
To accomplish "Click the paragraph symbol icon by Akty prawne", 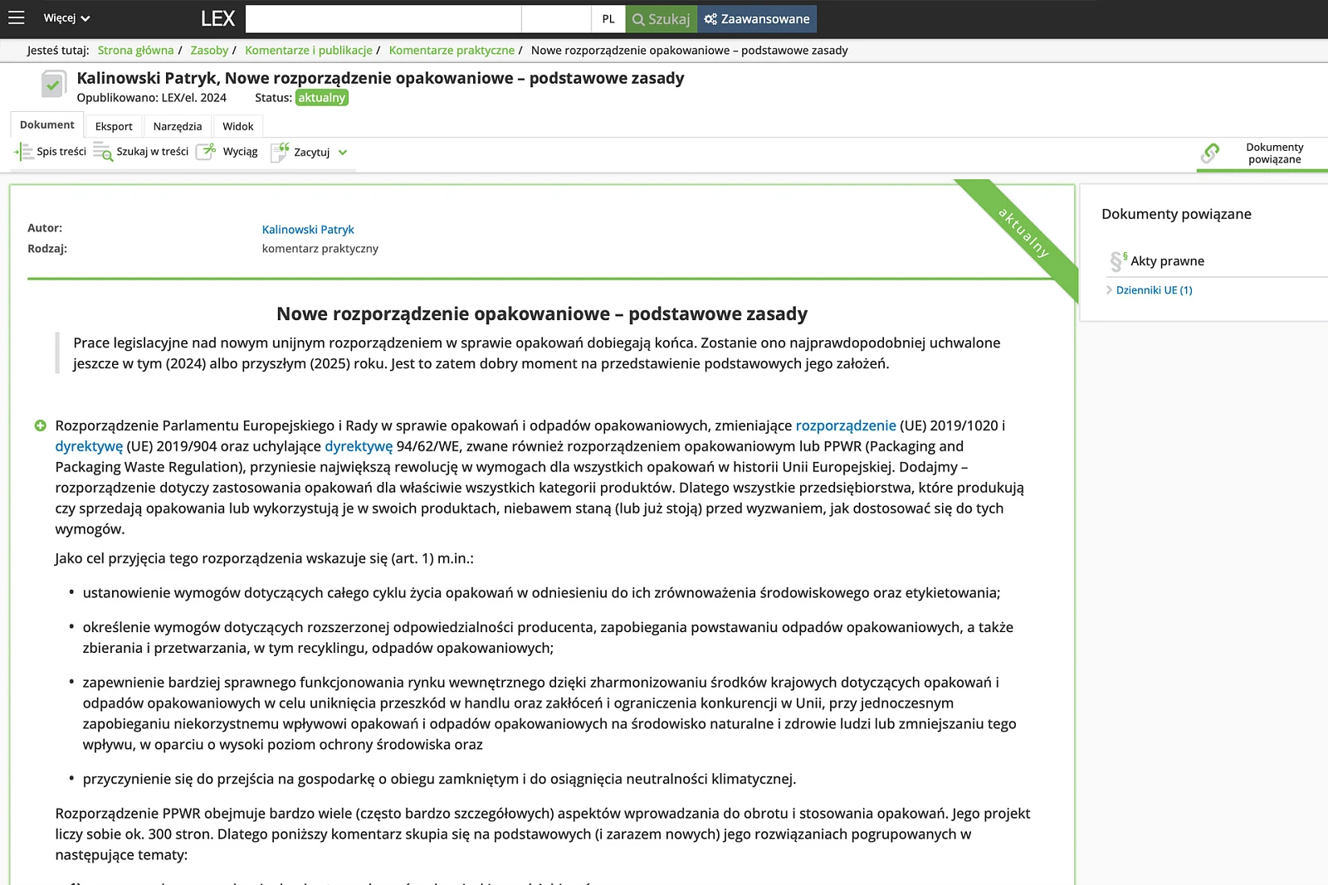I will (1118, 261).
